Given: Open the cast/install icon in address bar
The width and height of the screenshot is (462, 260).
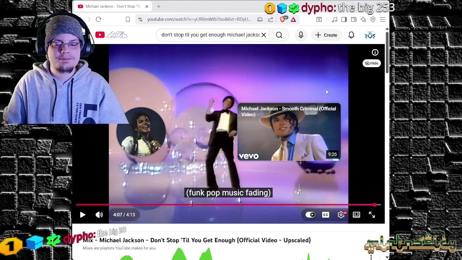Looking at the screenshot, I should click(260, 19).
